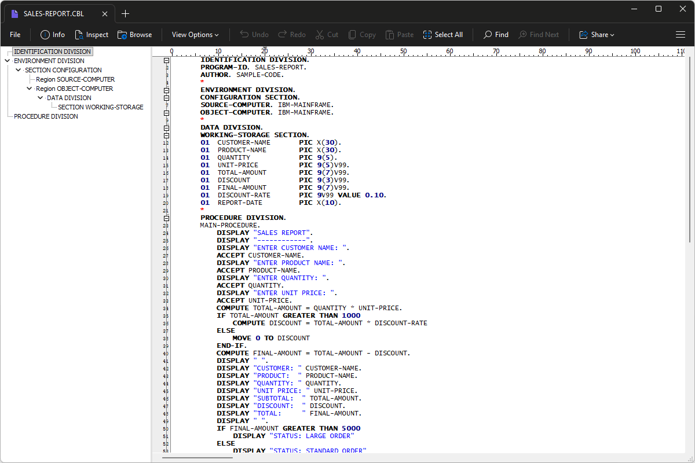Click the END-IF. line
The height and width of the screenshot is (463, 695).
coord(232,346)
